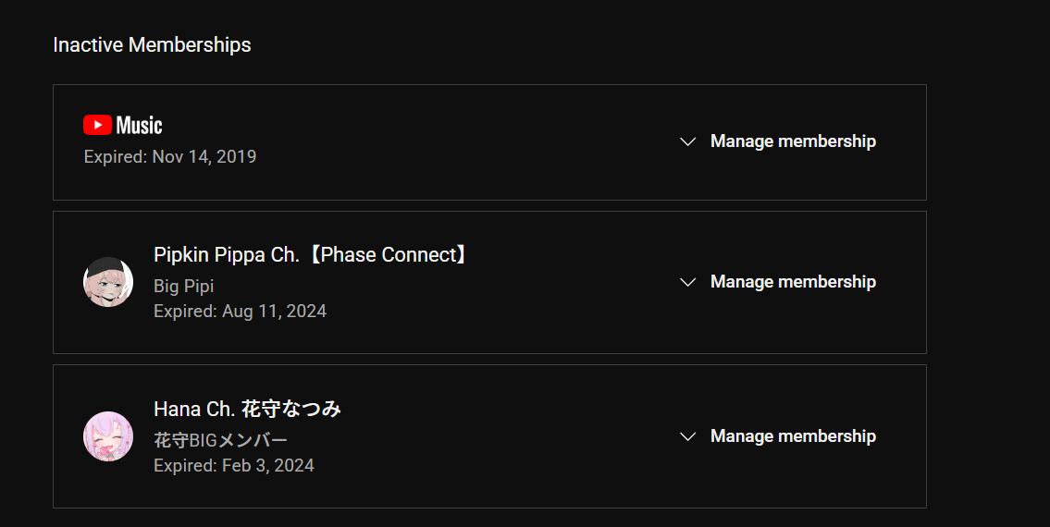Expand the YouTube Music membership chevron
The image size is (1050, 527).
[x=687, y=141]
